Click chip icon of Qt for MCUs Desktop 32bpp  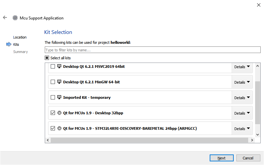pyautogui.click(x=59, y=113)
